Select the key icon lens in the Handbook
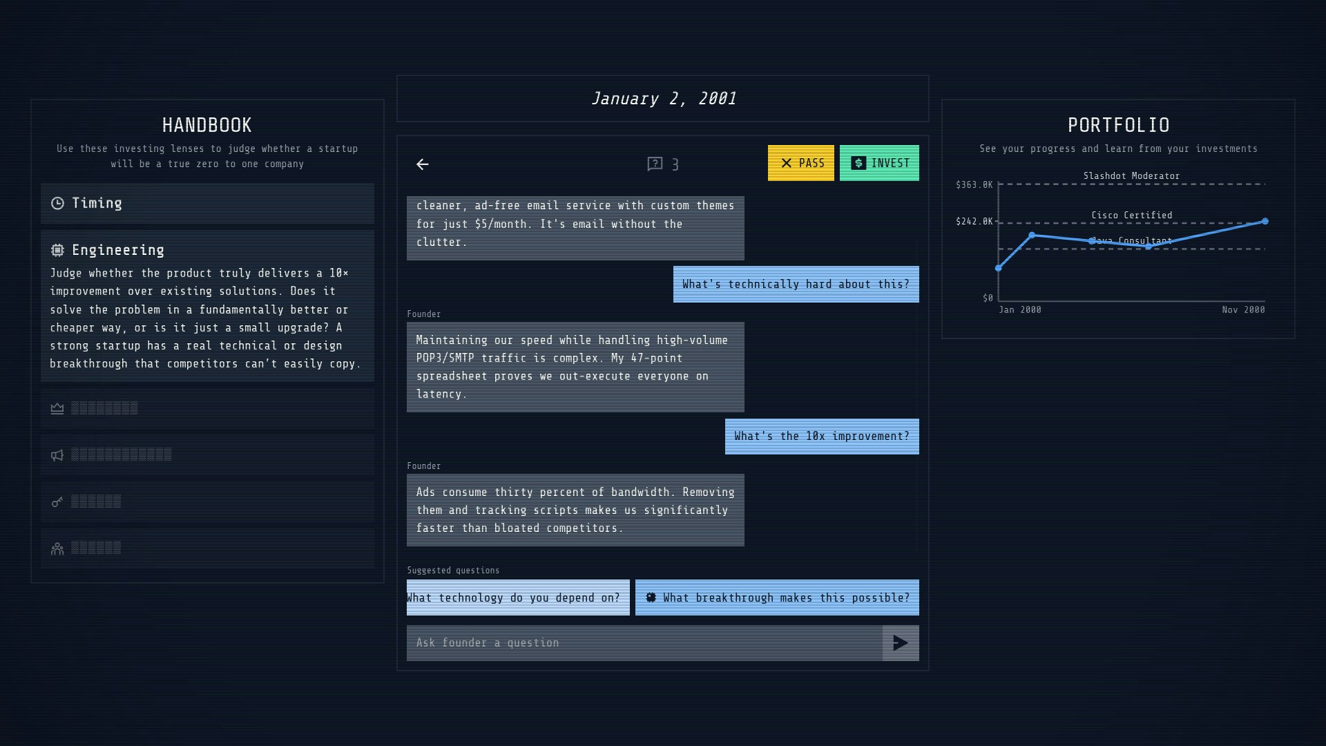Image resolution: width=1326 pixels, height=746 pixels. pos(58,501)
